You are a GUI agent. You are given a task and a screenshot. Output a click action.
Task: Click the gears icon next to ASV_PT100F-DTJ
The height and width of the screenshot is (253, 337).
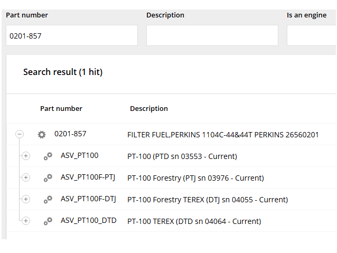point(48,200)
